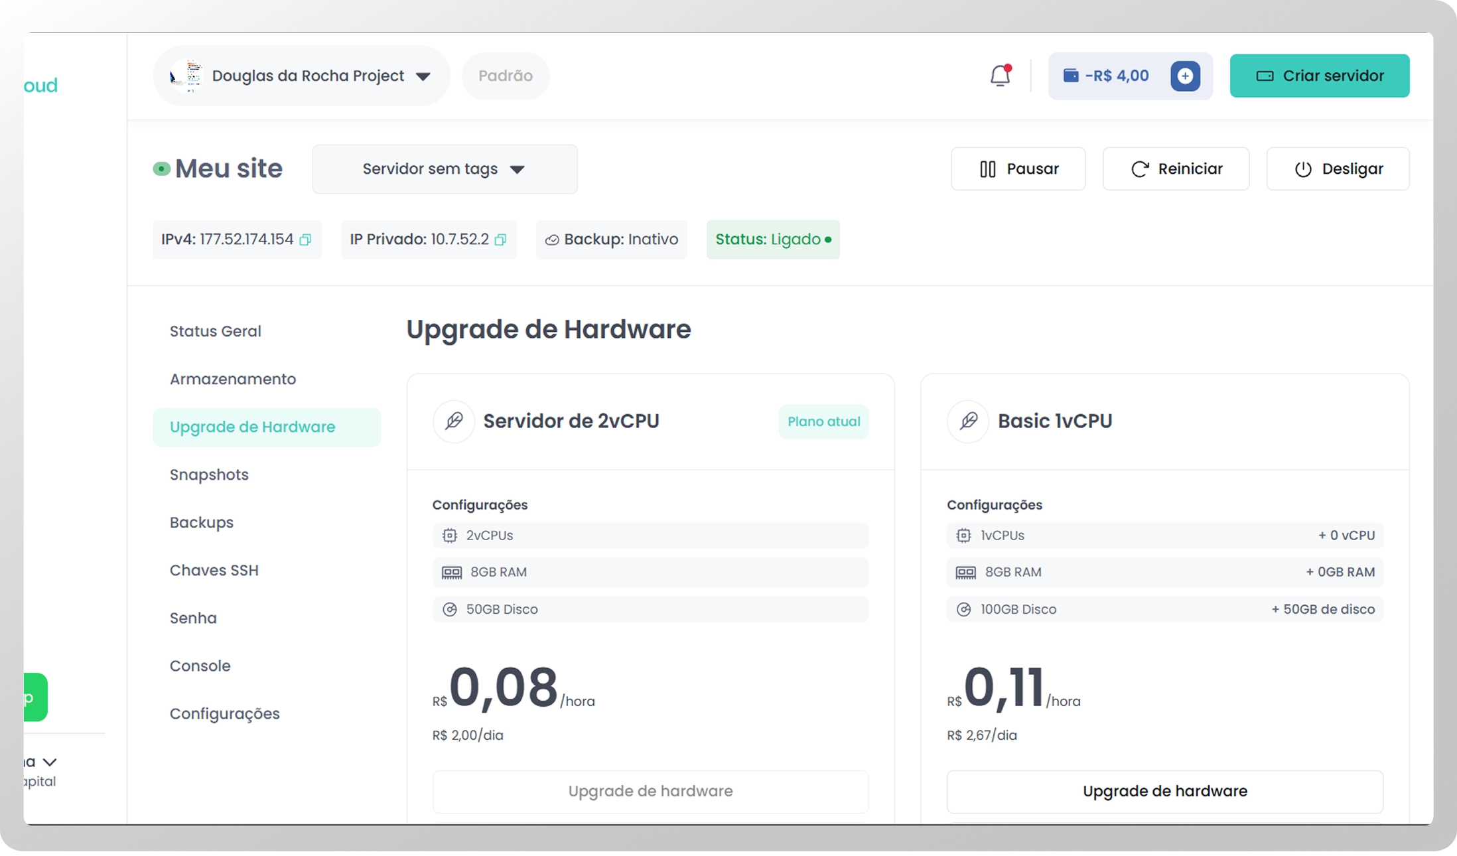Open the Console menu item
Screen dimensions: 1457x856
[200, 666]
